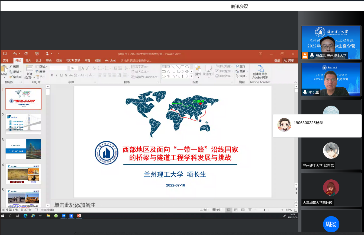Toggle the notes pane (备注)
Image resolution: width=364 pixels, height=235 pixels.
204,210
